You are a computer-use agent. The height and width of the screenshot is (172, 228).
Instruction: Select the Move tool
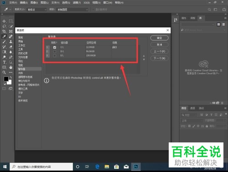point(4,21)
